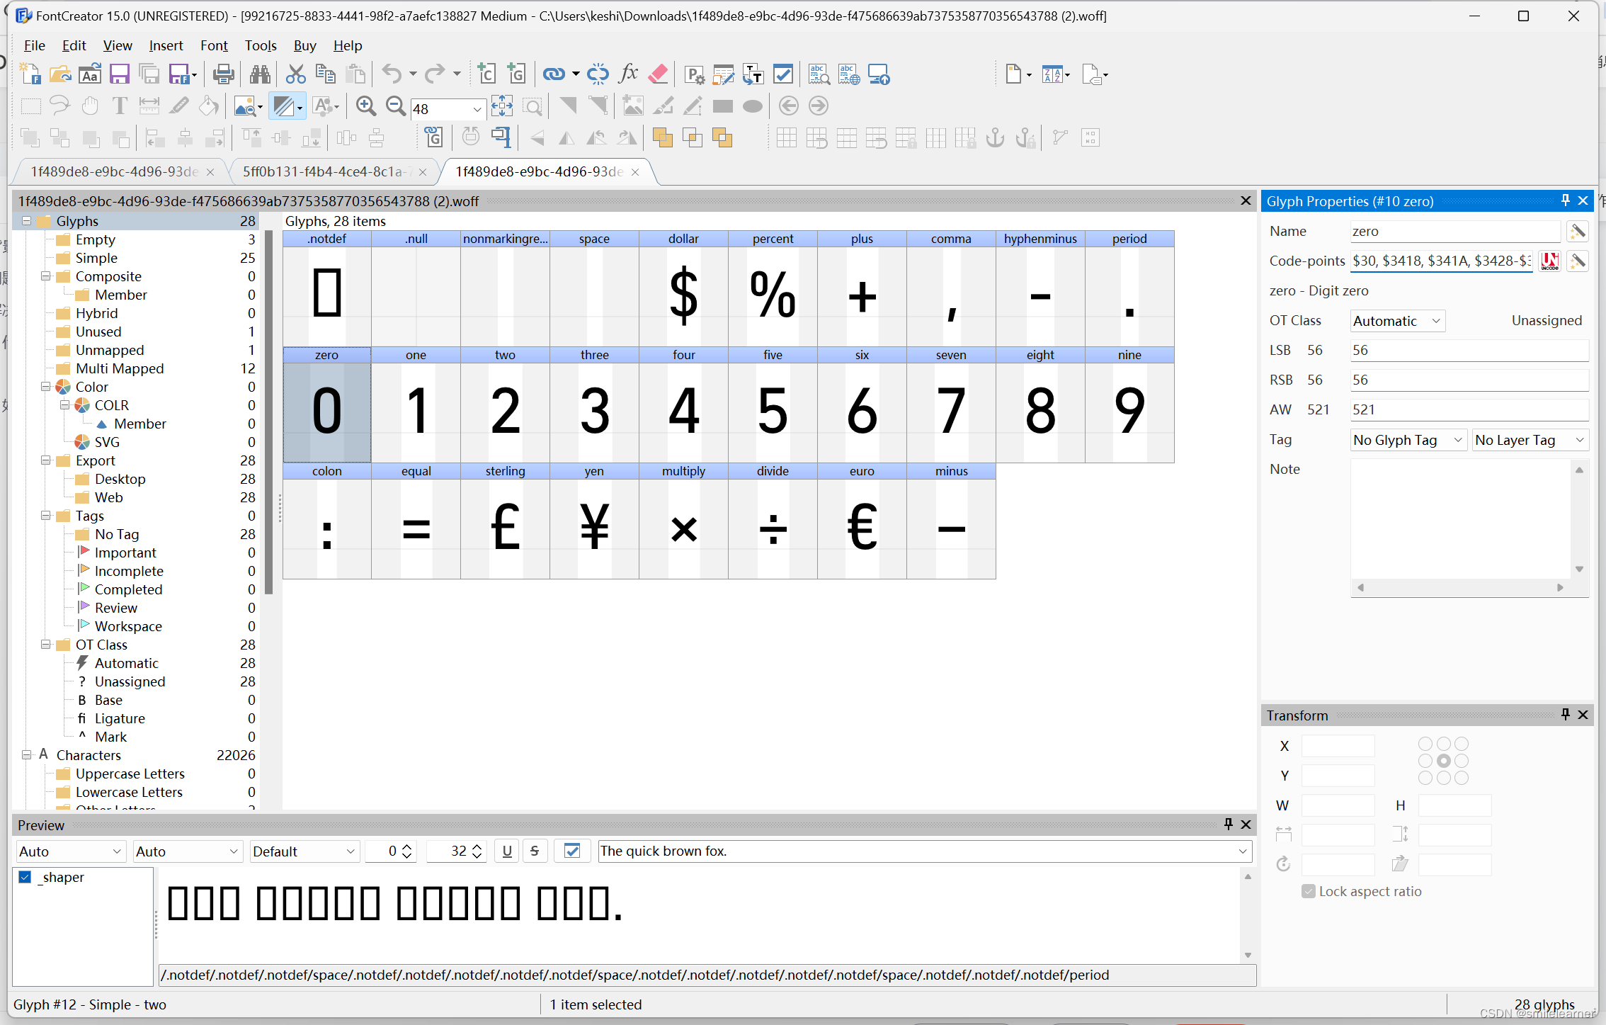Open the No Glyph Tag dropdown
The width and height of the screenshot is (1606, 1025).
1407,440
